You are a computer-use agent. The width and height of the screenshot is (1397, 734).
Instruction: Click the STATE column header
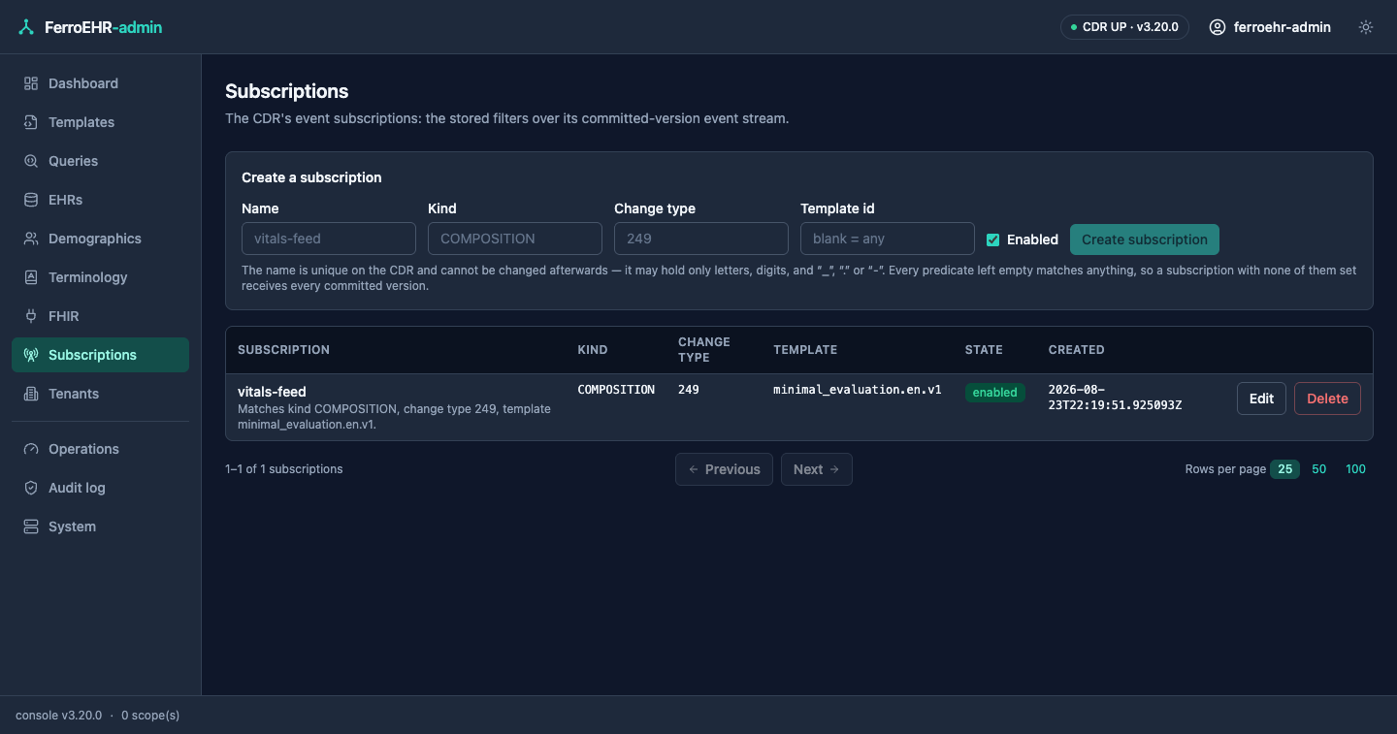coord(984,350)
